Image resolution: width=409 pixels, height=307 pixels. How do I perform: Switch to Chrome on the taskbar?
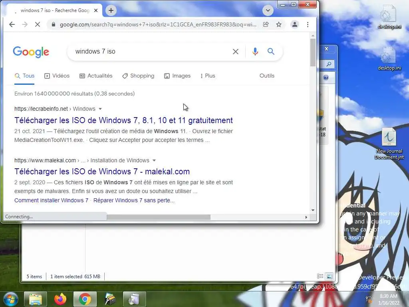click(85, 299)
